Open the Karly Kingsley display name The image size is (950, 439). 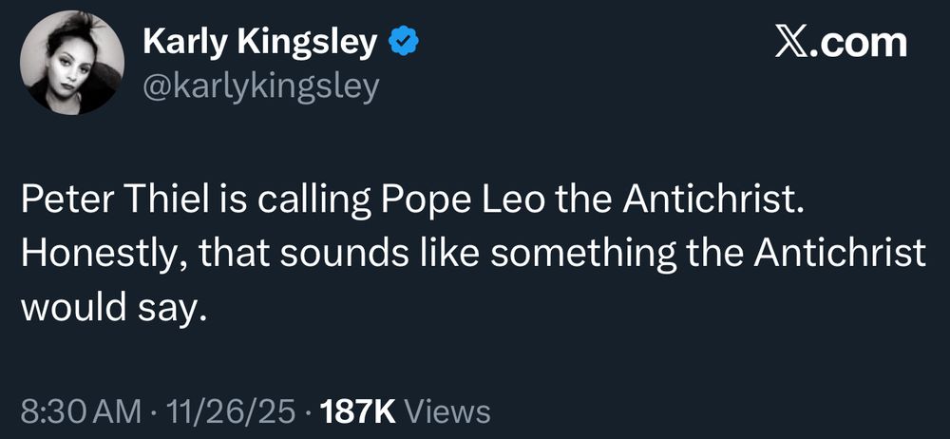258,42
